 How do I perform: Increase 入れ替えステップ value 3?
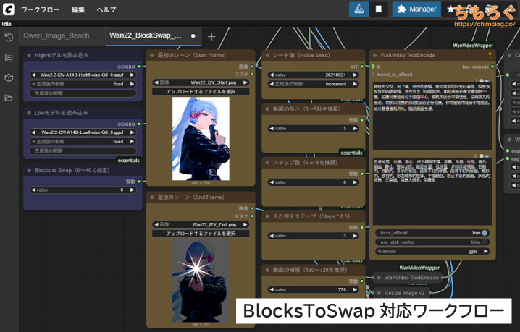pyautogui.click(x=355, y=236)
